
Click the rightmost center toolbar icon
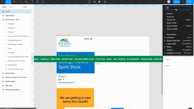[x=105, y=2]
